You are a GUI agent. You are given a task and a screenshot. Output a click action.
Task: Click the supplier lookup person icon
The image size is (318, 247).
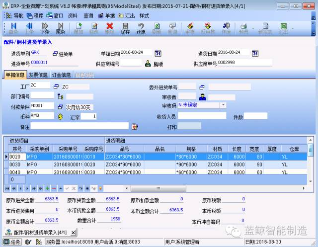[x=148, y=64]
